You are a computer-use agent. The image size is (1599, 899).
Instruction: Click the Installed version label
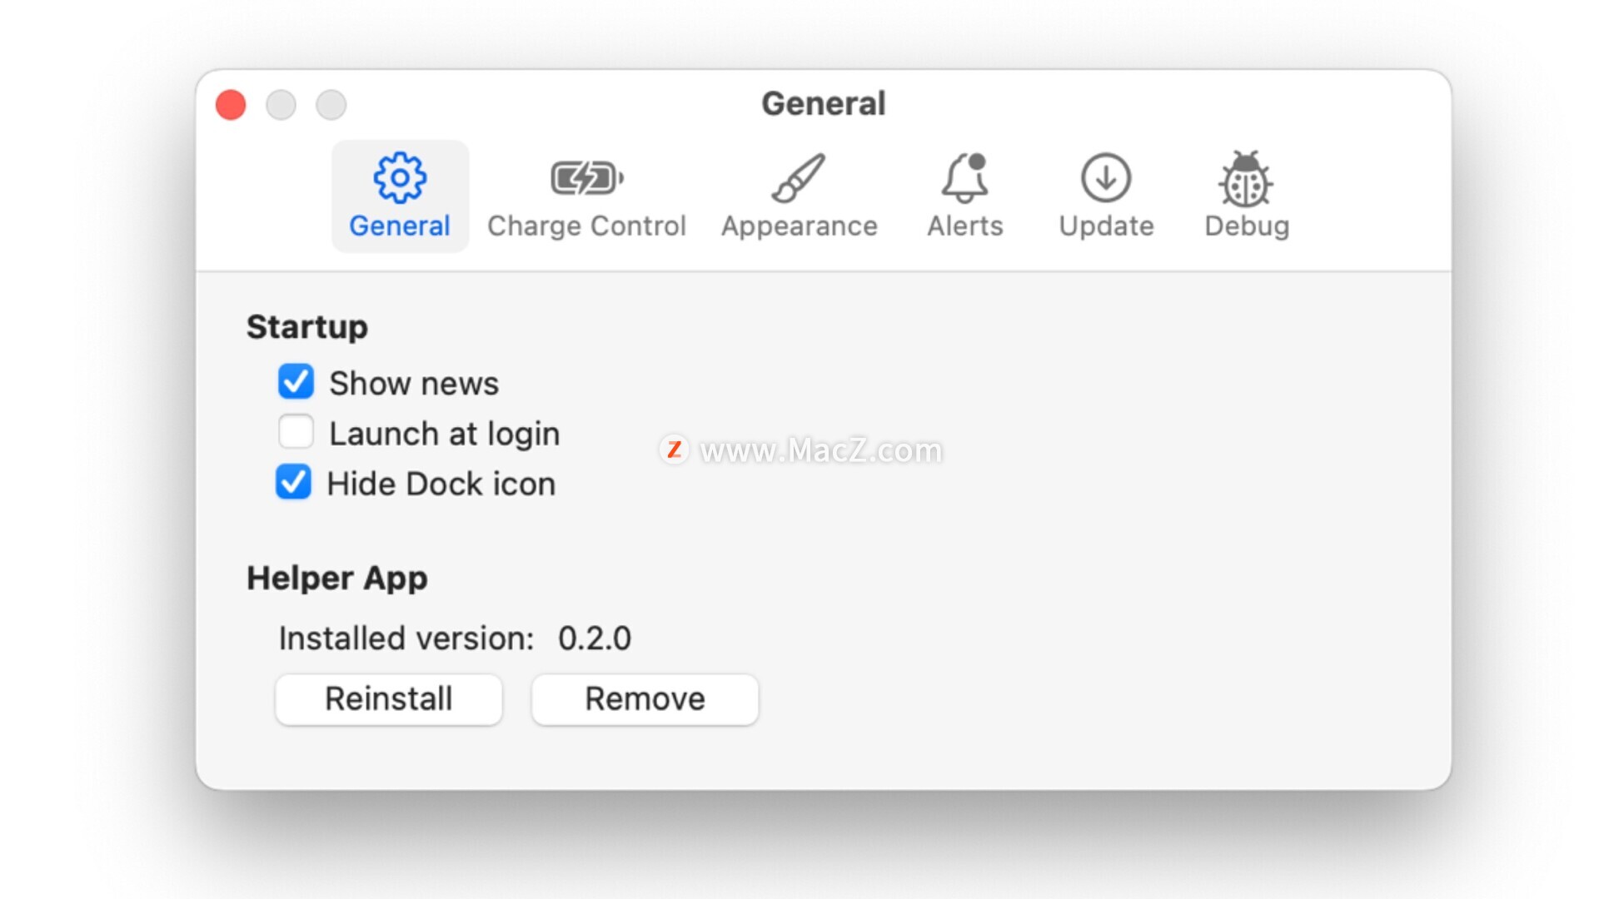tap(406, 638)
